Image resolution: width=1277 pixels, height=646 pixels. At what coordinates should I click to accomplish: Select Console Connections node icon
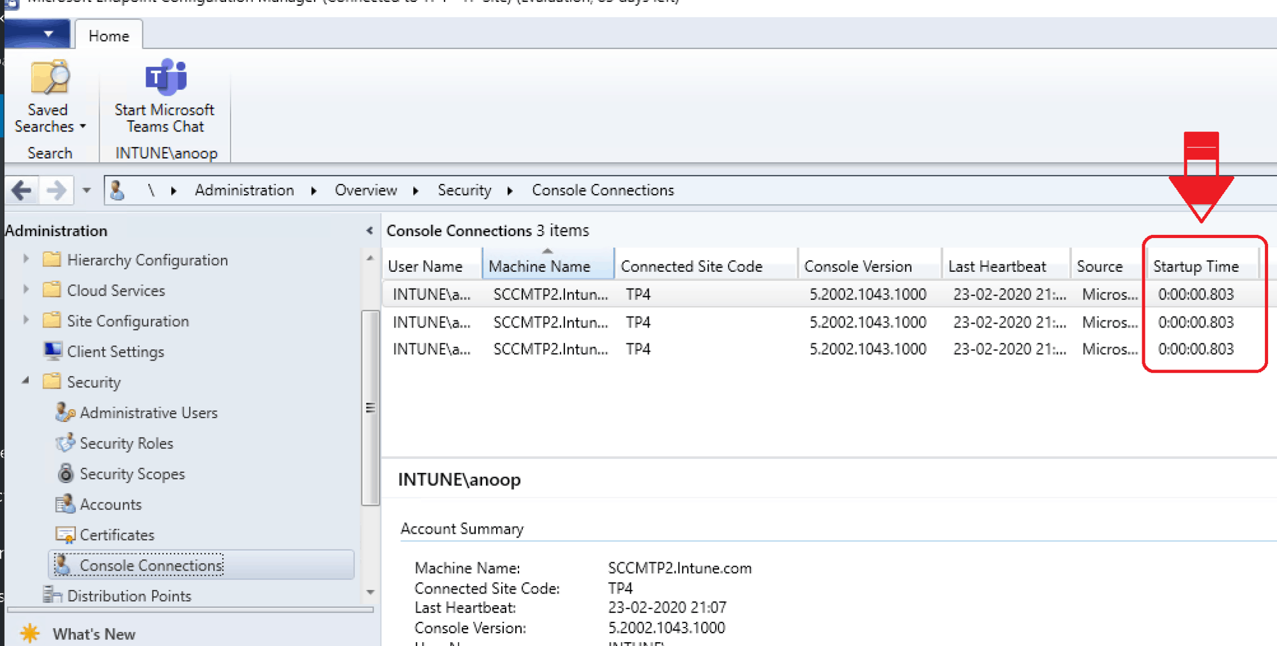pos(63,564)
